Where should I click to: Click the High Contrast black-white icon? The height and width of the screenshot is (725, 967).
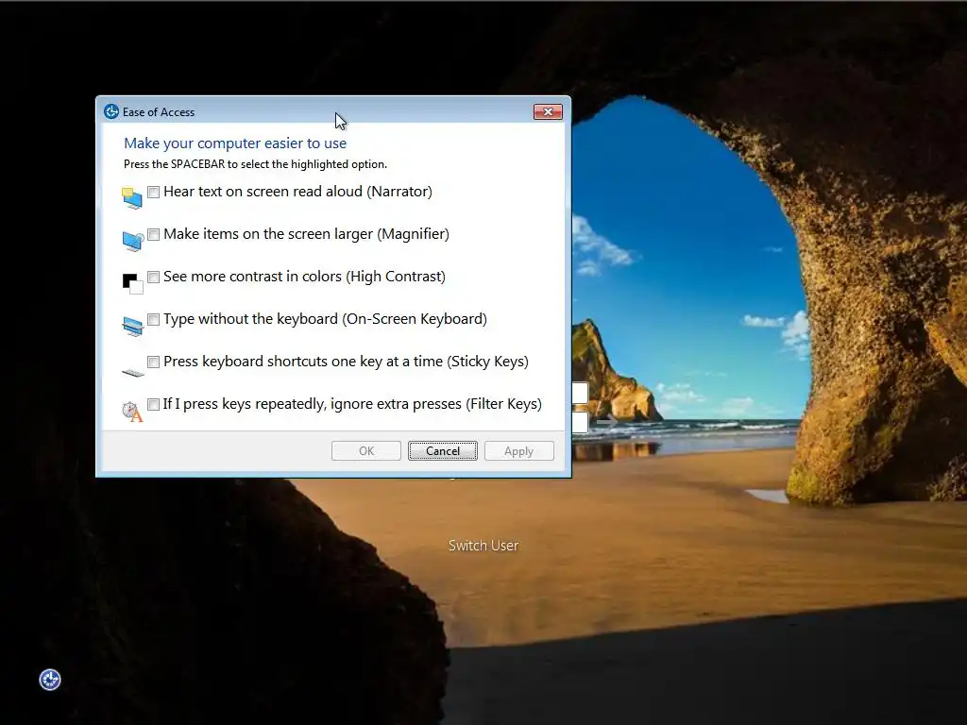132,283
